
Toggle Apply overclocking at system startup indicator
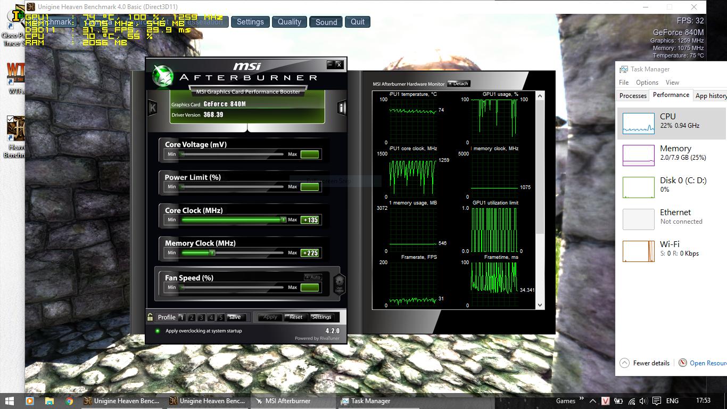(157, 331)
